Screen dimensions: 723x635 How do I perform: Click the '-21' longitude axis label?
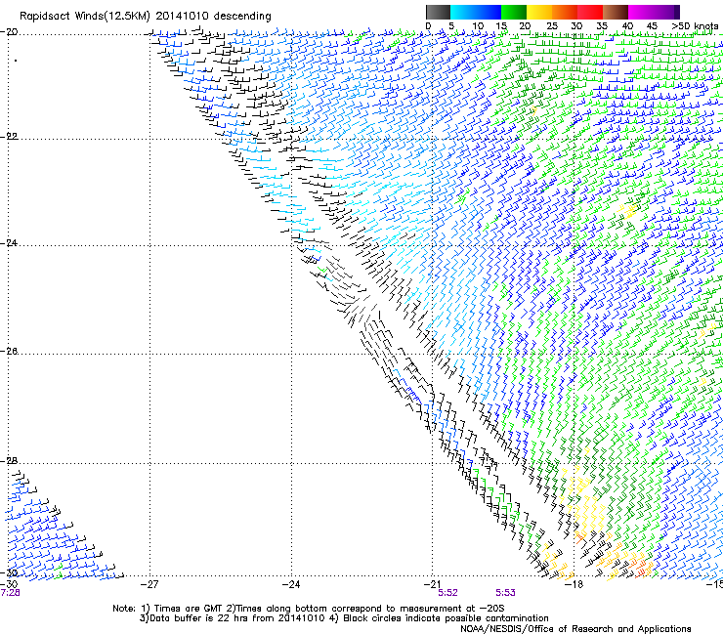432,584
